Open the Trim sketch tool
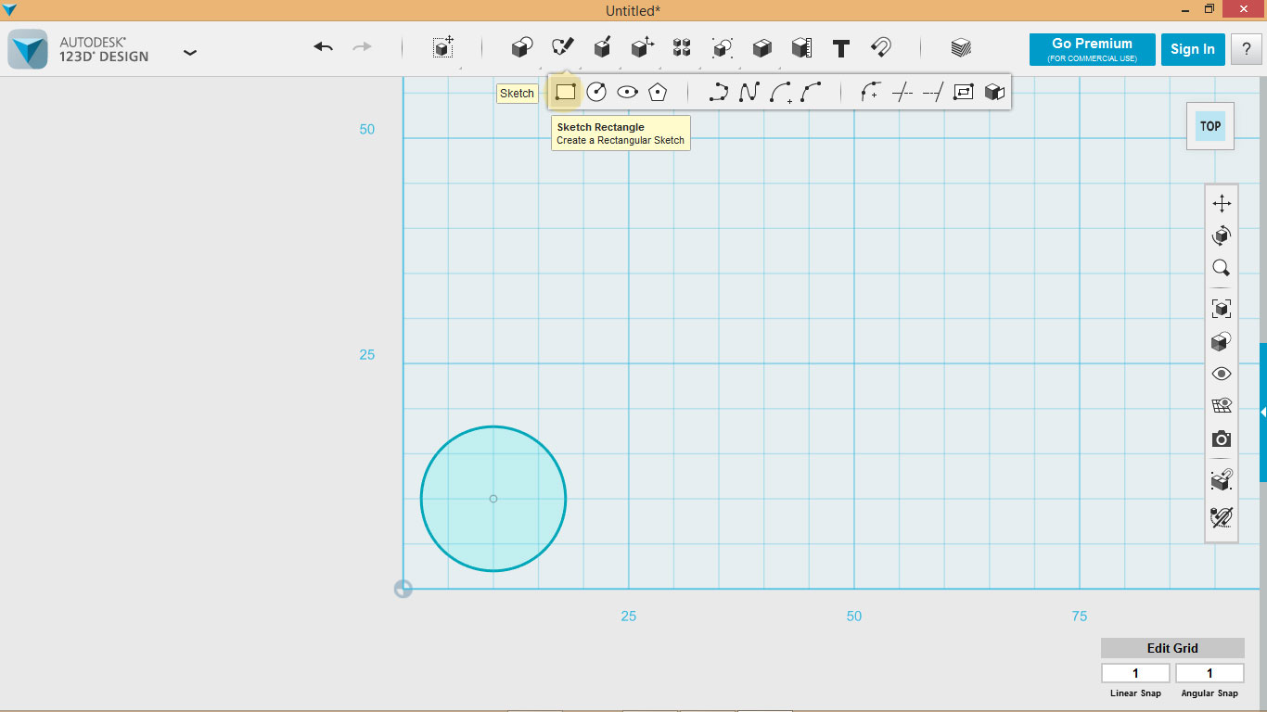Viewport: 1267px width, 712px height. [x=901, y=92]
